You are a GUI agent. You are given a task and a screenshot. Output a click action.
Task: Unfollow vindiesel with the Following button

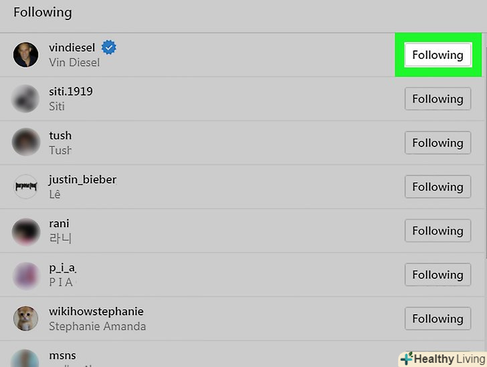pyautogui.click(x=437, y=55)
